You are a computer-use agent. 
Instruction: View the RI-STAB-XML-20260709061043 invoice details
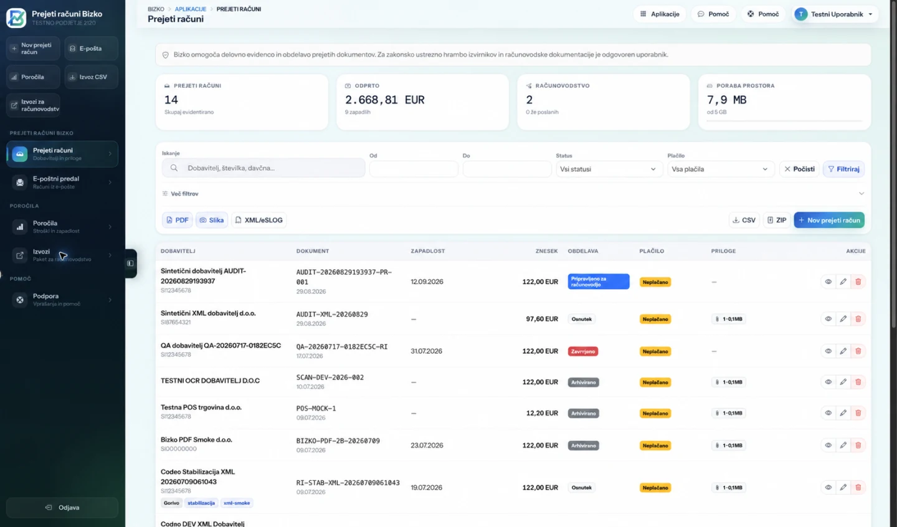(828, 487)
